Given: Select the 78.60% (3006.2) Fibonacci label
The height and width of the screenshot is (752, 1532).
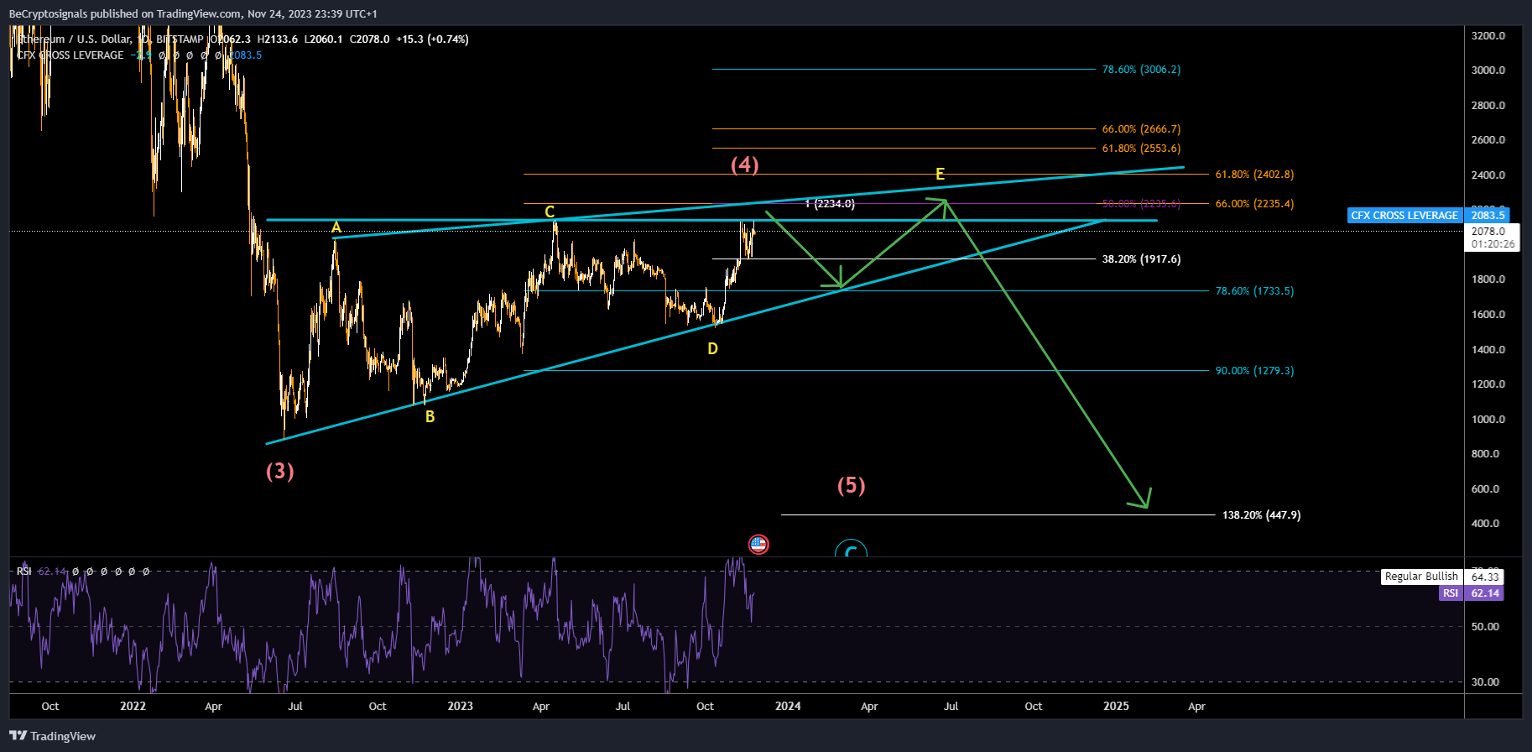Looking at the screenshot, I should (x=1141, y=70).
